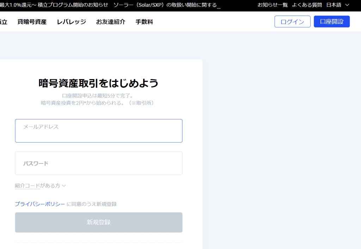
Task: Select the partially visible 積立 nav item
Action: (4, 22)
